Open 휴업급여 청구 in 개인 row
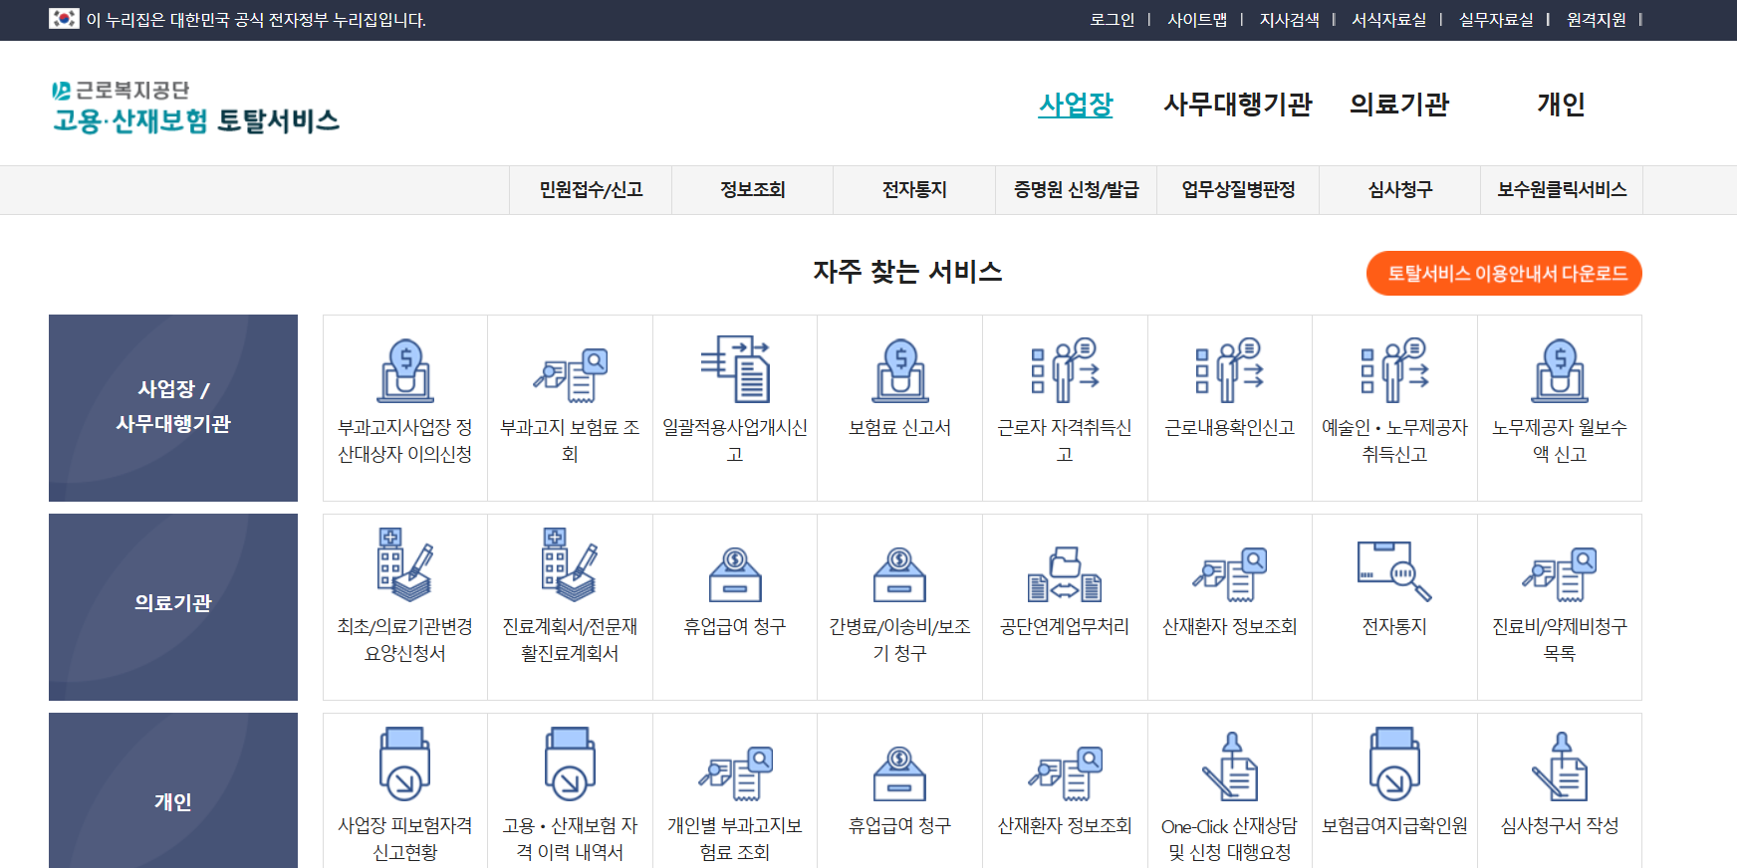This screenshot has height=868, width=1737. pyautogui.click(x=900, y=774)
